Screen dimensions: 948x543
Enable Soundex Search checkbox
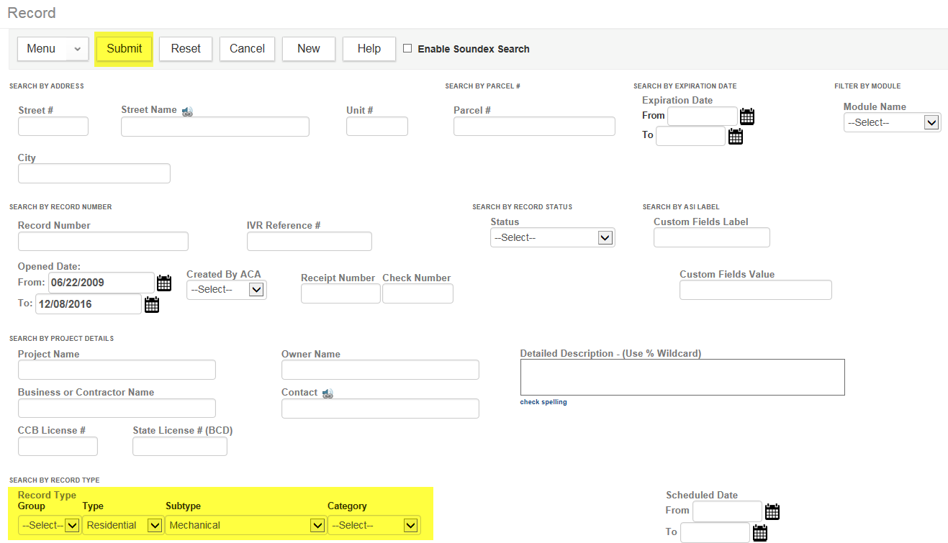point(407,48)
